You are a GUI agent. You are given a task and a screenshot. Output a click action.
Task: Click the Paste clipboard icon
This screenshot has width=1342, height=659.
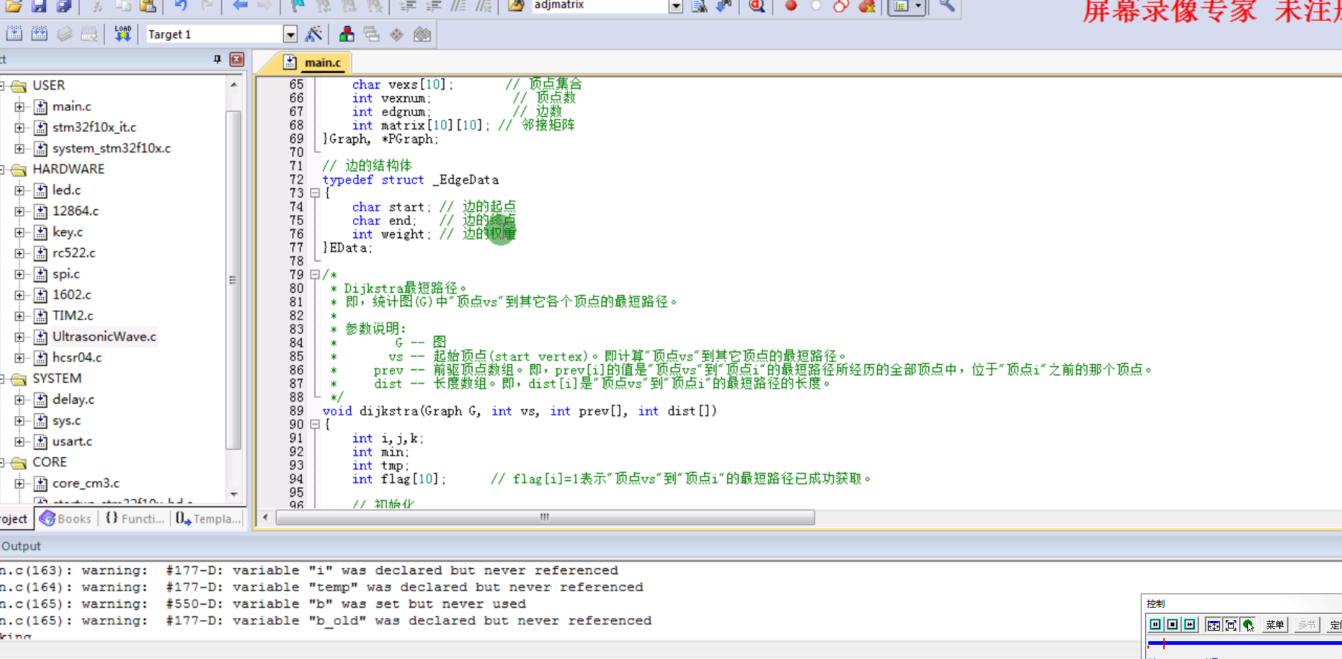click(148, 6)
